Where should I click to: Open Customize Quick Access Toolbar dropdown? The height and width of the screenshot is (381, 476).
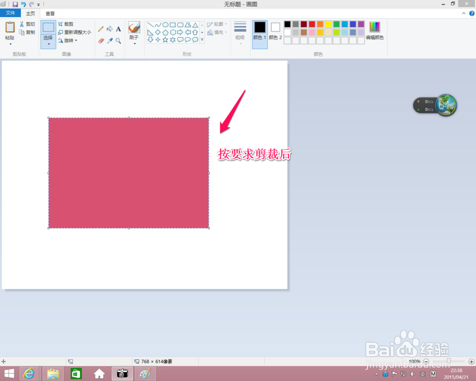click(x=39, y=5)
